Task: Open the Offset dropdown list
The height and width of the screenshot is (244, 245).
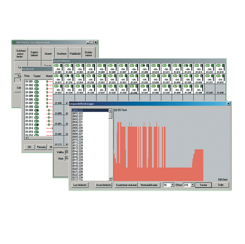Action: (x=193, y=185)
